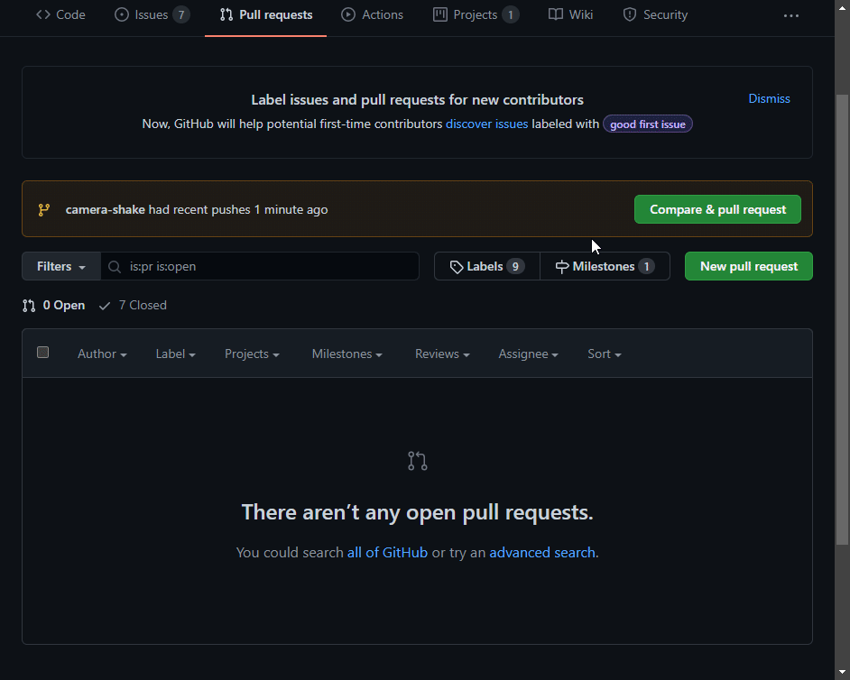Click the Code angle-brackets icon
The height and width of the screenshot is (680, 850).
[x=42, y=14]
